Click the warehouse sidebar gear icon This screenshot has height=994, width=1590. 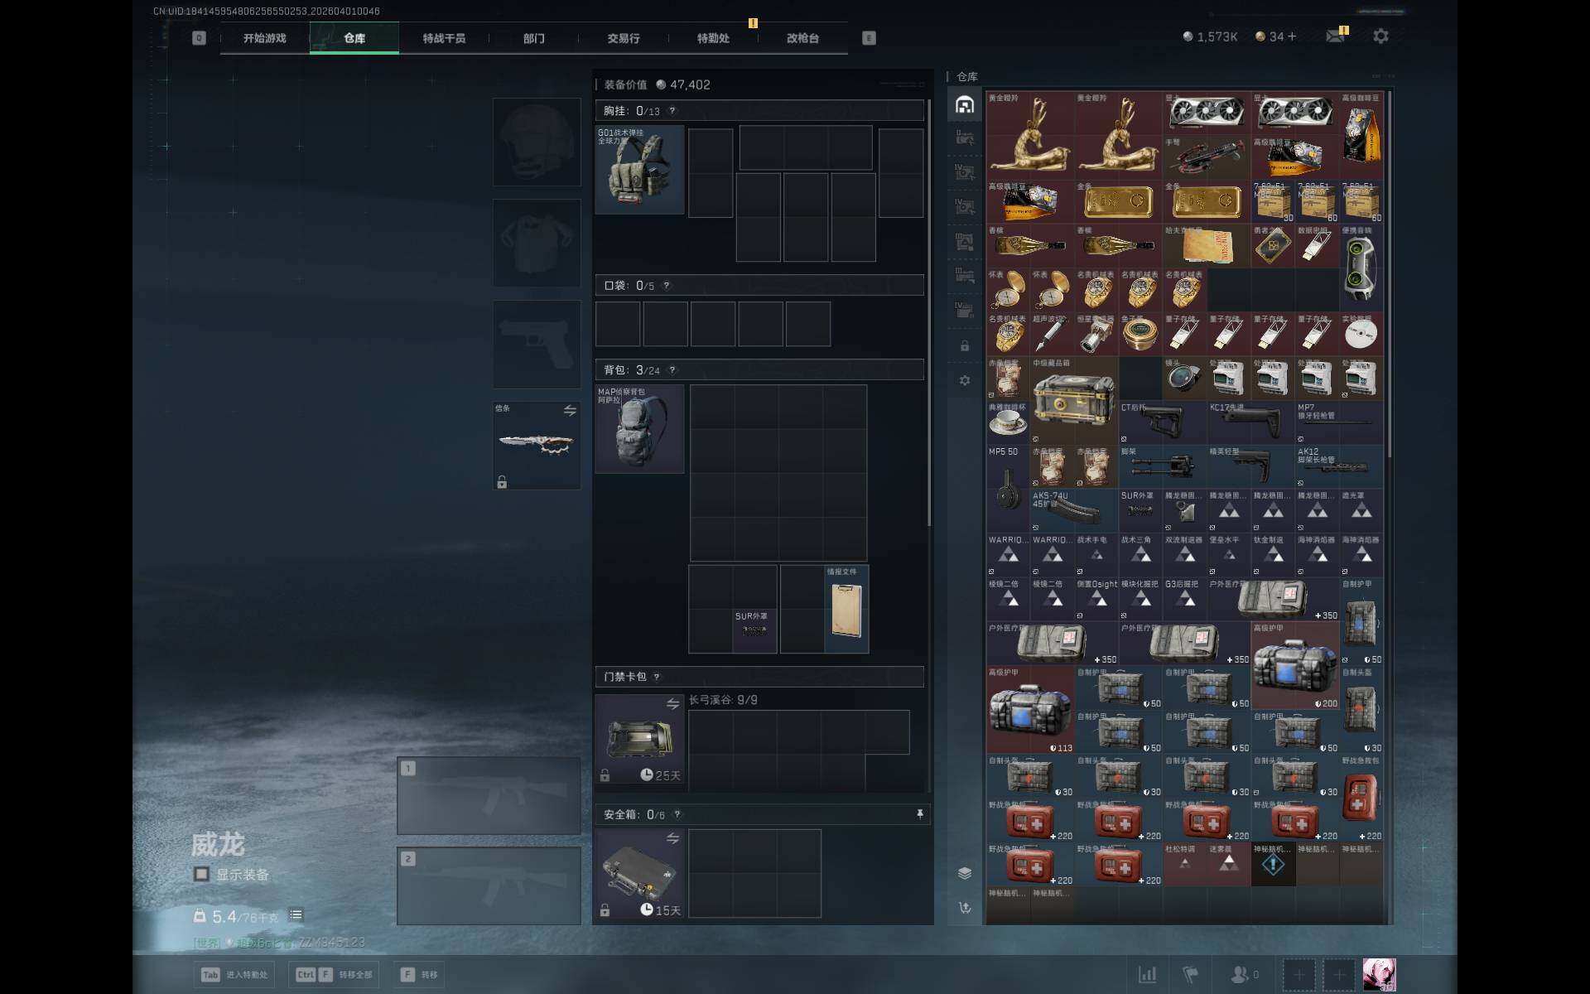(x=964, y=380)
